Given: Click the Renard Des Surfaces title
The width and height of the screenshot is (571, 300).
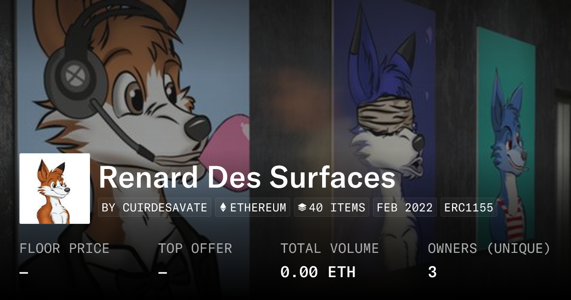Looking at the screenshot, I should pyautogui.click(x=247, y=178).
